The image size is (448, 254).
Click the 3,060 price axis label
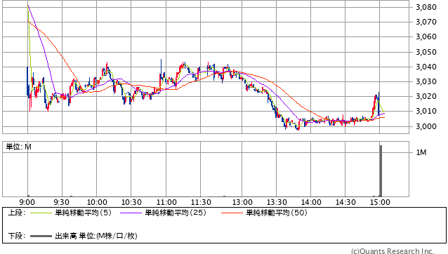click(426, 36)
